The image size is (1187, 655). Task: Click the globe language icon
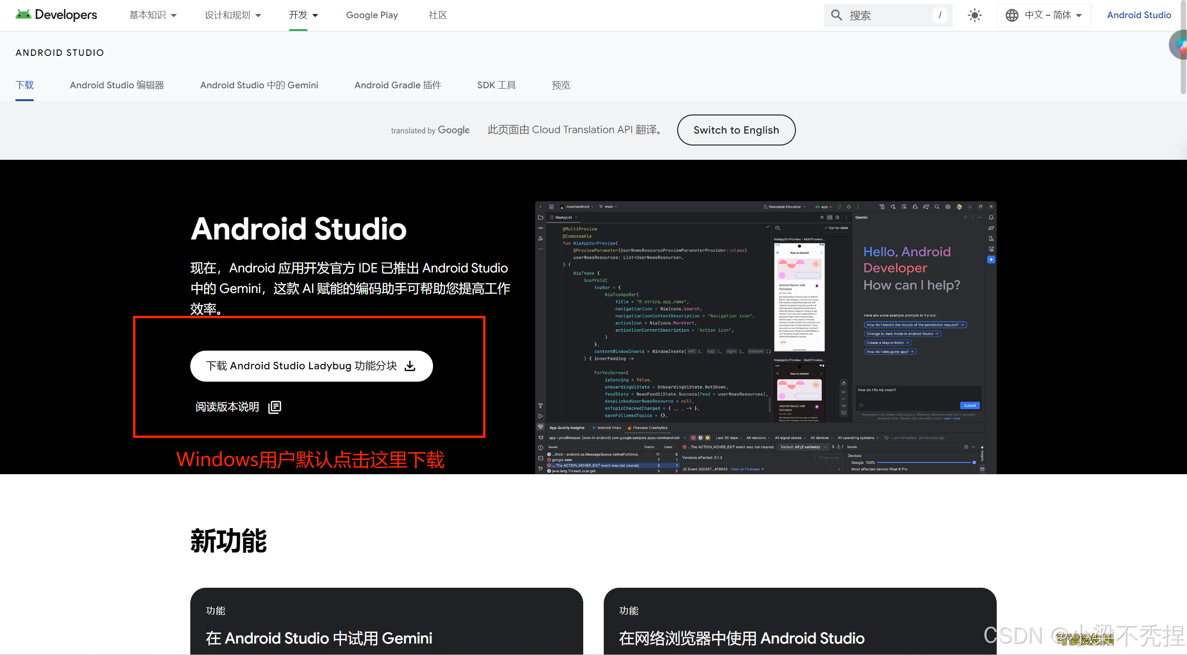tap(1012, 15)
